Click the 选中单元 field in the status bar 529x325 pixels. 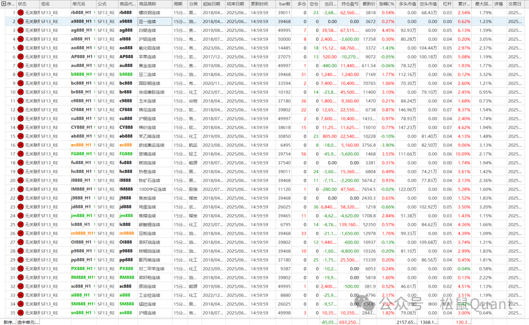(28, 322)
